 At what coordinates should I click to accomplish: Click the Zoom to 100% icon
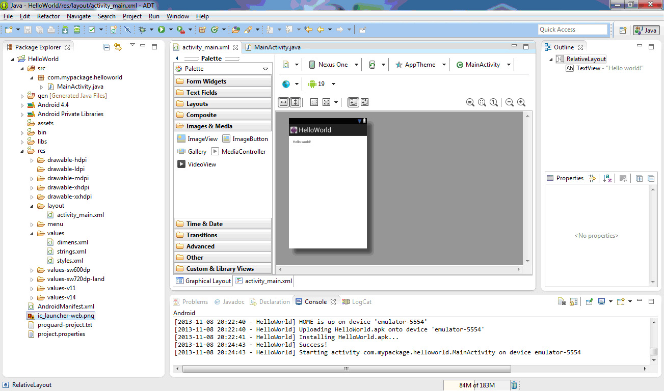pyautogui.click(x=494, y=102)
